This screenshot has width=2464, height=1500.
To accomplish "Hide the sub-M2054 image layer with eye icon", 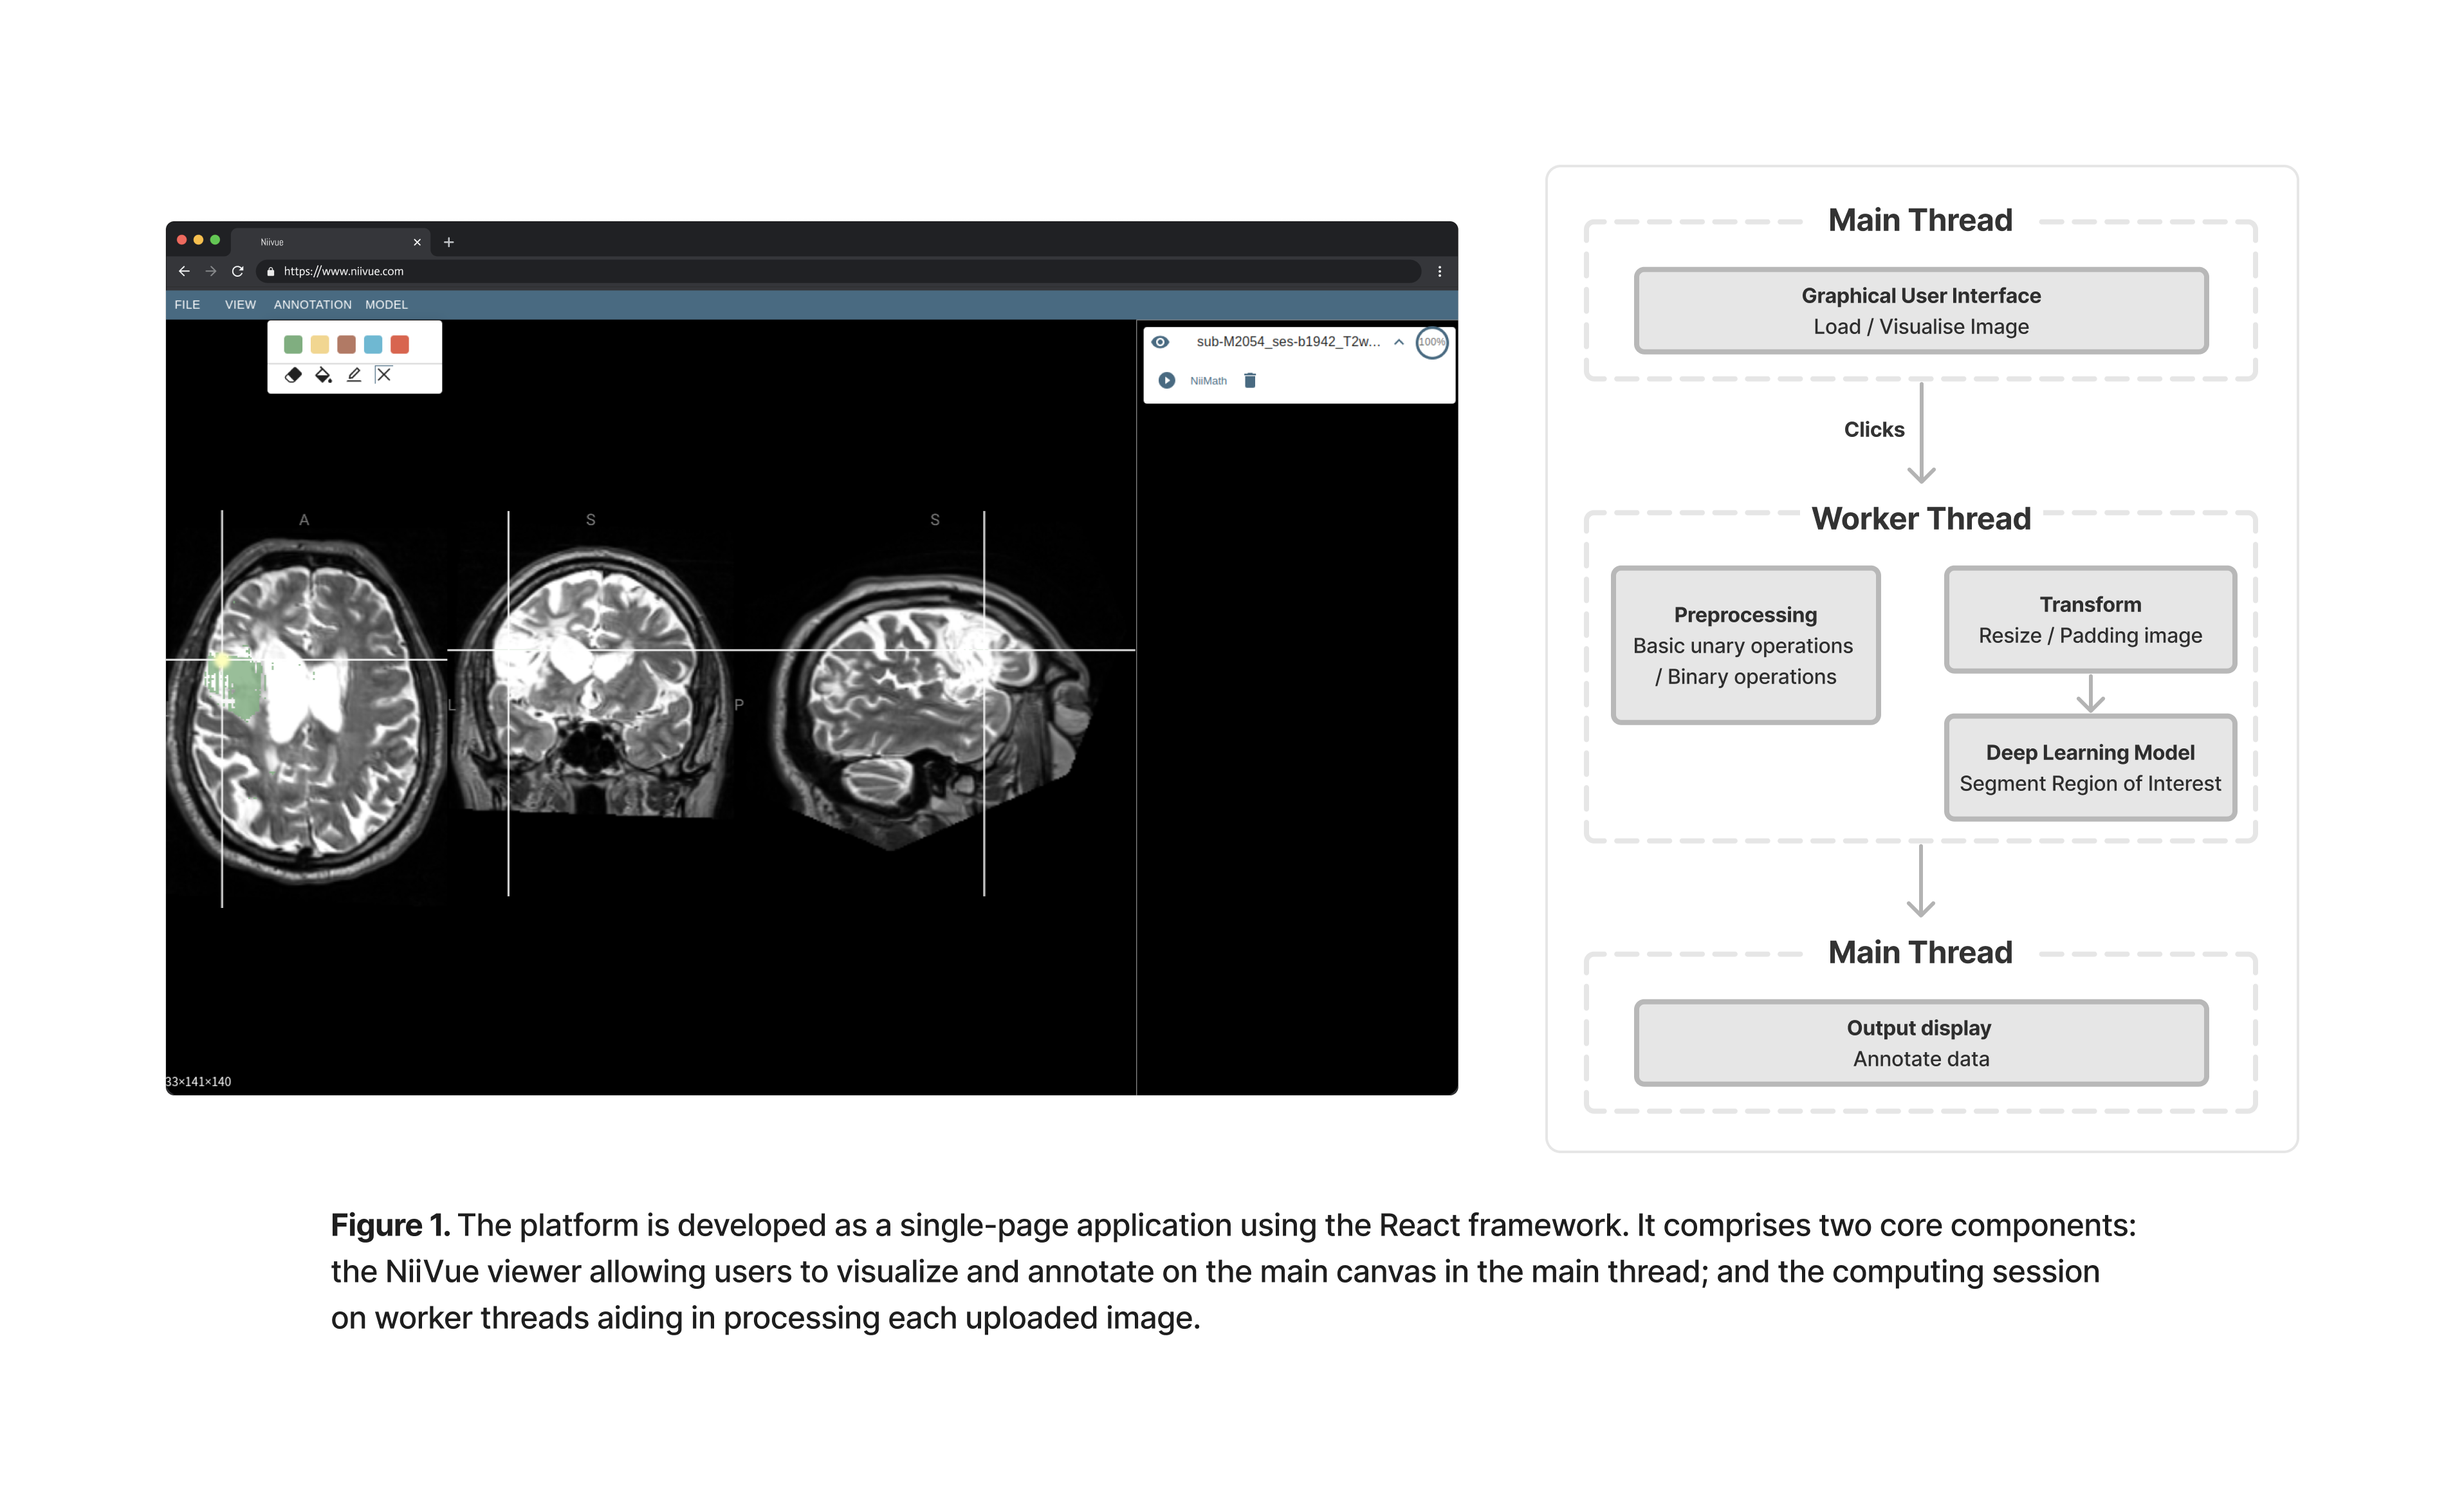I will click(1160, 342).
